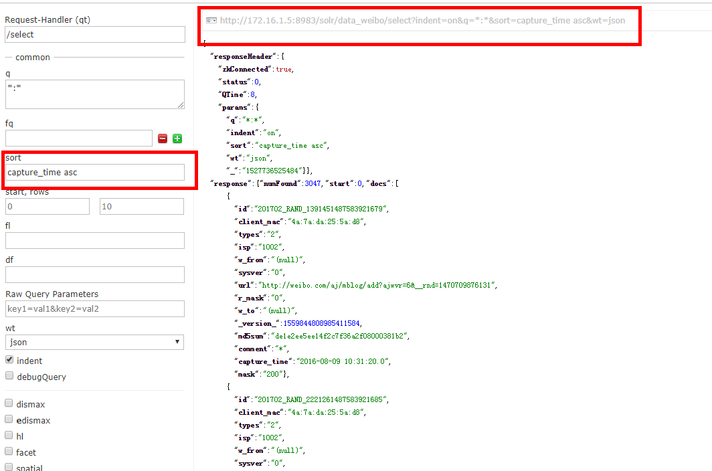This screenshot has height=471, width=712.
Task: Click the Request-Handler /select input field
Action: coord(94,35)
